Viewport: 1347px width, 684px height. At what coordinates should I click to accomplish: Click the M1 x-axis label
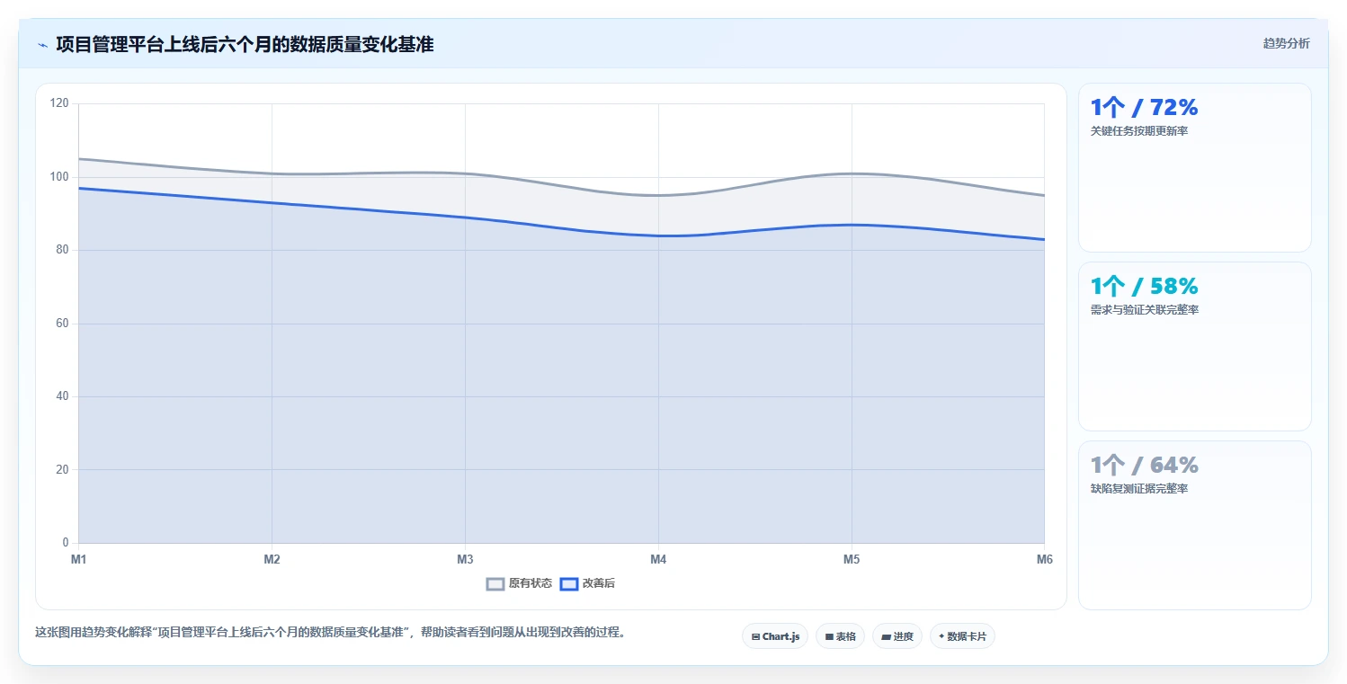pos(79,559)
